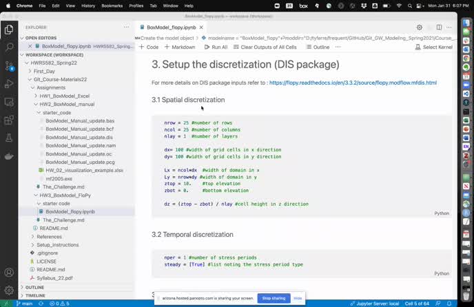Expand the First_Day folder
The image size is (474, 307).
(x=44, y=71)
